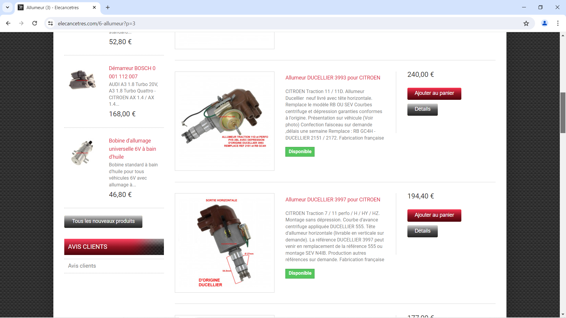This screenshot has width=566, height=318.
Task: Open Chrome three-dot menu
Action: pyautogui.click(x=557, y=23)
